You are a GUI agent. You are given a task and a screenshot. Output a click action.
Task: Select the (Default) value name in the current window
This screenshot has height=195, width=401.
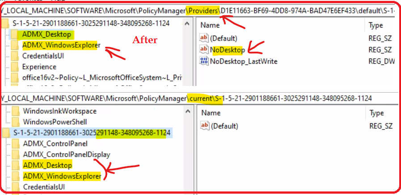(224, 126)
